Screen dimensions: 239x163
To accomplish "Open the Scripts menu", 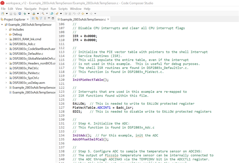I will pyautogui.click(x=63, y=9).
